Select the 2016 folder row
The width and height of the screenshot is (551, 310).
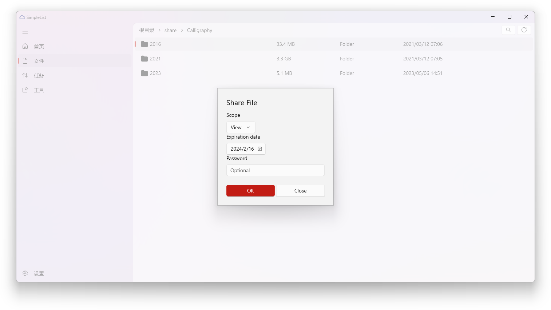[334, 44]
